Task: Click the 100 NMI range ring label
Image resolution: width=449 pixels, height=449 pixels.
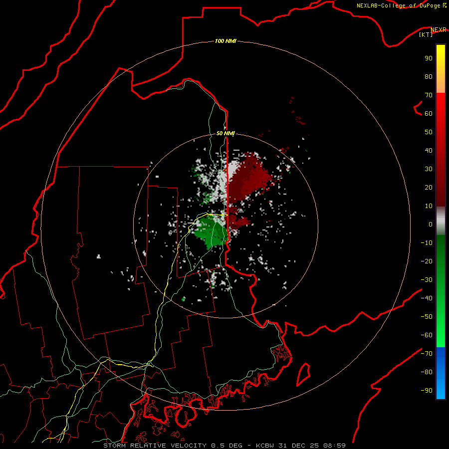Action: point(225,41)
